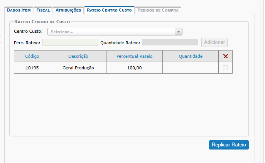Open the Fiscal tab
This screenshot has height=163, width=265.
(x=43, y=10)
